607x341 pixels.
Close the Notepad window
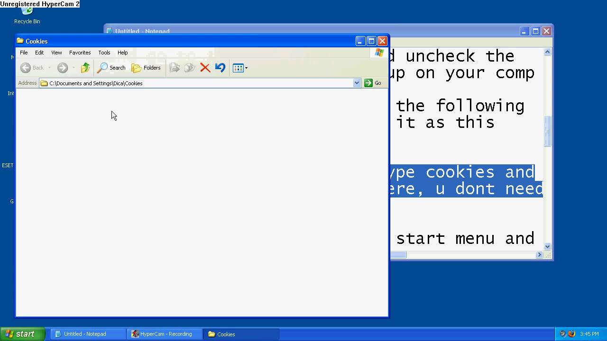pos(546,31)
